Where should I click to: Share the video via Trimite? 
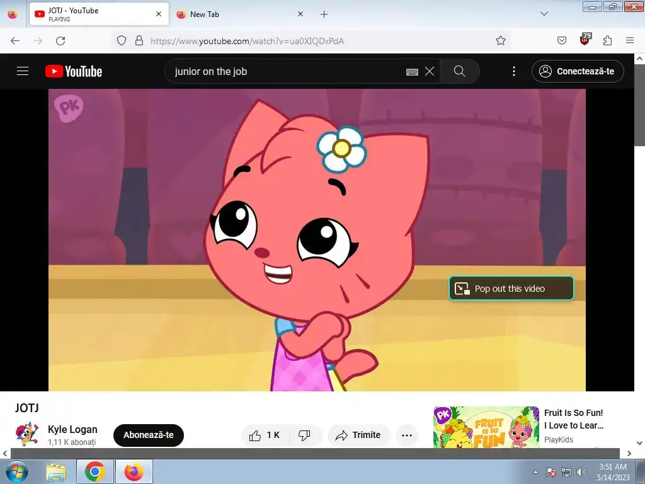[x=358, y=435]
